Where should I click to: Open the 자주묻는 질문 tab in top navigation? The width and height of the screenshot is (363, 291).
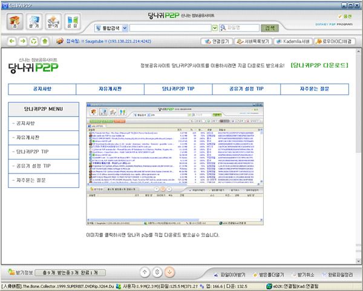(x=315, y=89)
